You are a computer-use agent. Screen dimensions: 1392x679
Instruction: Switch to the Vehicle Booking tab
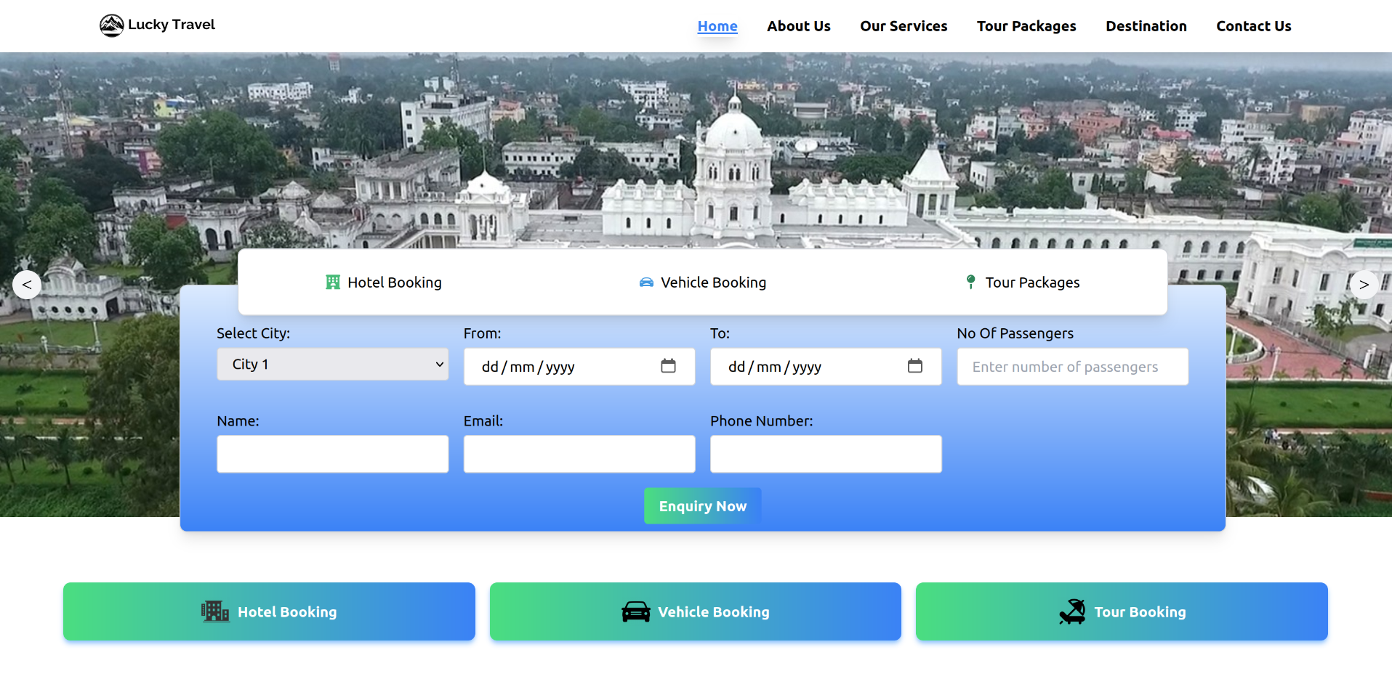702,282
